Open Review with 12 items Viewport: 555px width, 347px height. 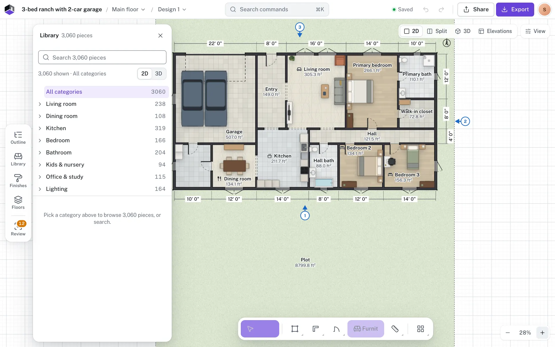pos(18,229)
